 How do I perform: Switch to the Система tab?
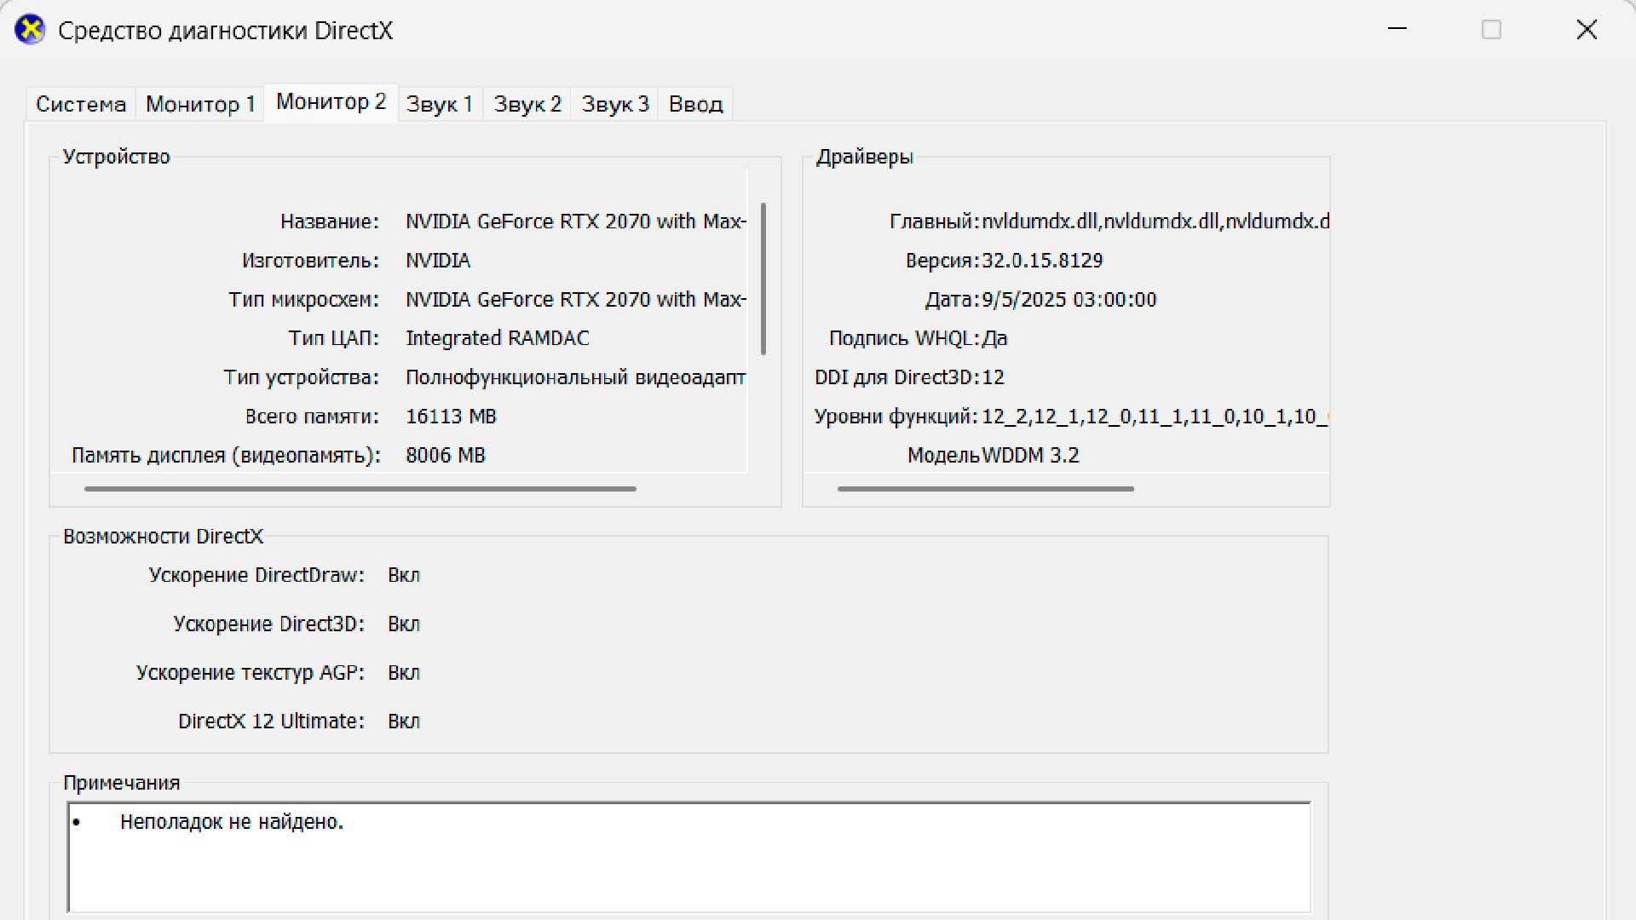pyautogui.click(x=80, y=103)
